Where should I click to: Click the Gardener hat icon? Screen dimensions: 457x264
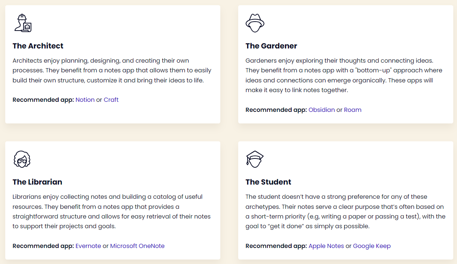tap(255, 23)
